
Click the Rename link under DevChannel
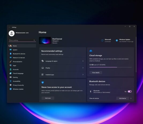[x=55, y=43]
